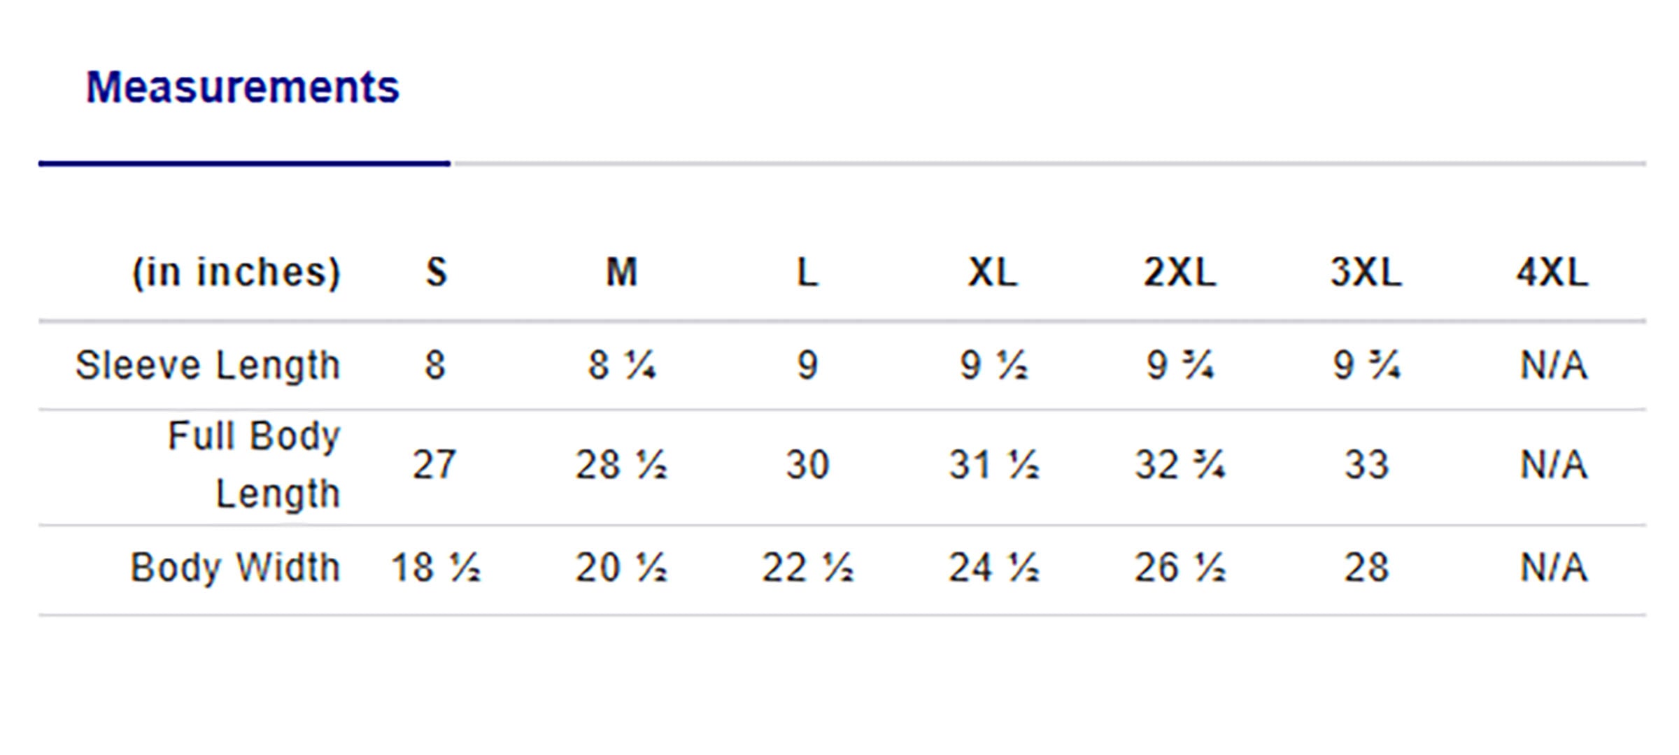Viewport: 1679px width, 755px height.
Task: Click the Sleeve Length row label
Action: (208, 365)
